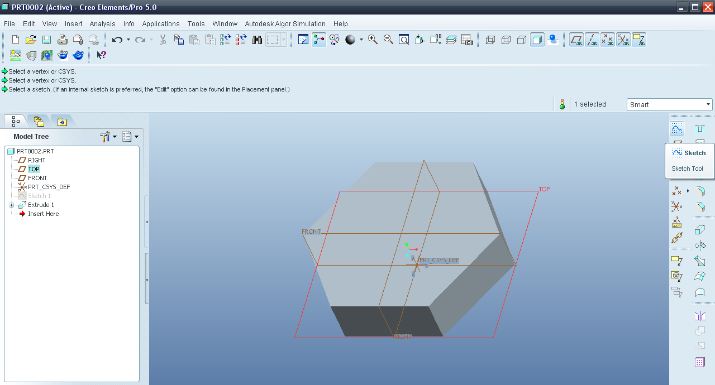The width and height of the screenshot is (715, 385).
Task: Expand the datum point tool flyout arrow
Action: (x=688, y=191)
